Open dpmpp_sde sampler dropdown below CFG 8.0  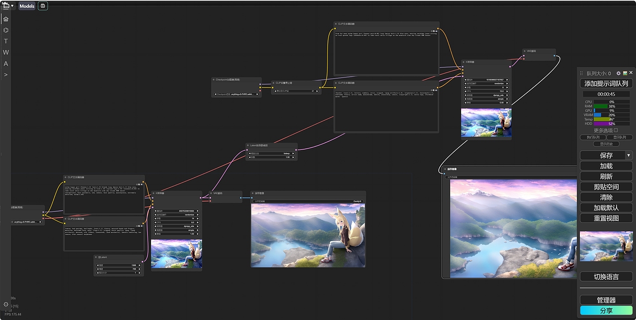coord(176,226)
